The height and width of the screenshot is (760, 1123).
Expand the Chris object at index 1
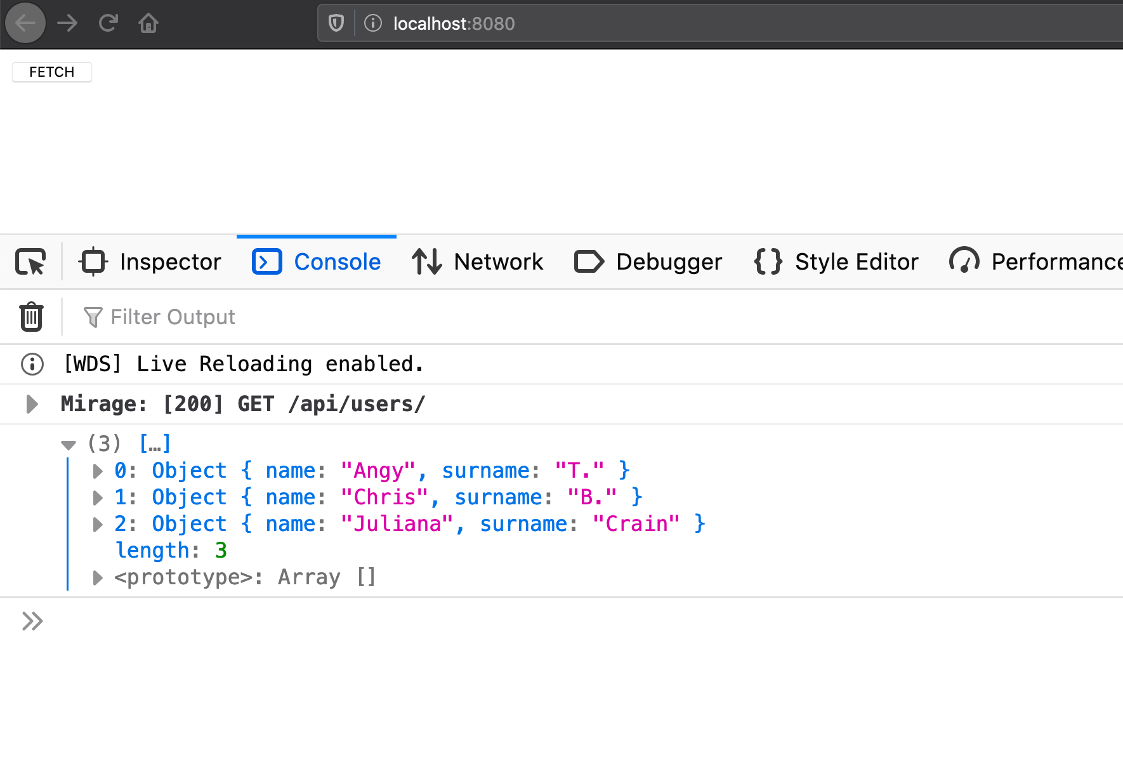pos(98,497)
